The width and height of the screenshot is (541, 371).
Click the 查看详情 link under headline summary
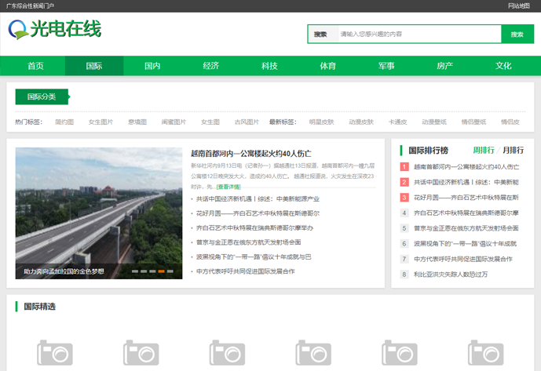(x=228, y=187)
